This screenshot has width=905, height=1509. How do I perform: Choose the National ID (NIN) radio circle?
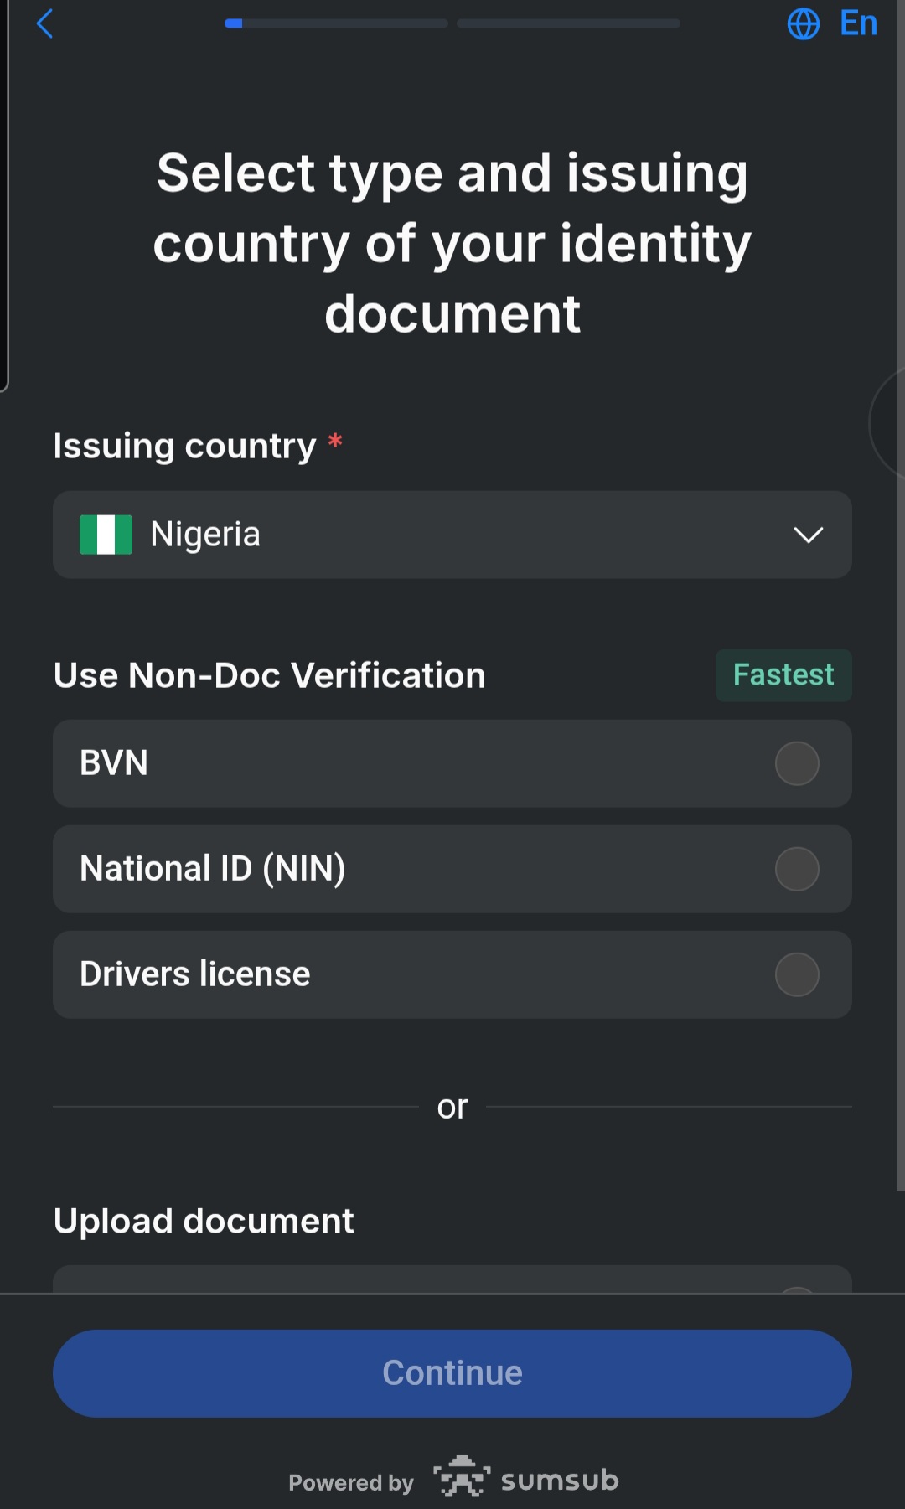[797, 869]
